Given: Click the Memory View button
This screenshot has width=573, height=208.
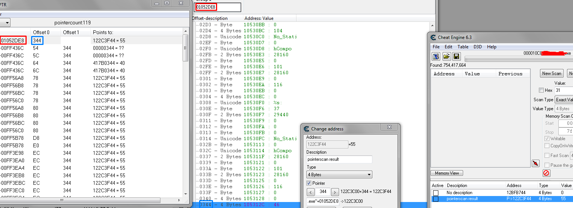Looking at the screenshot, I should tap(447, 173).
